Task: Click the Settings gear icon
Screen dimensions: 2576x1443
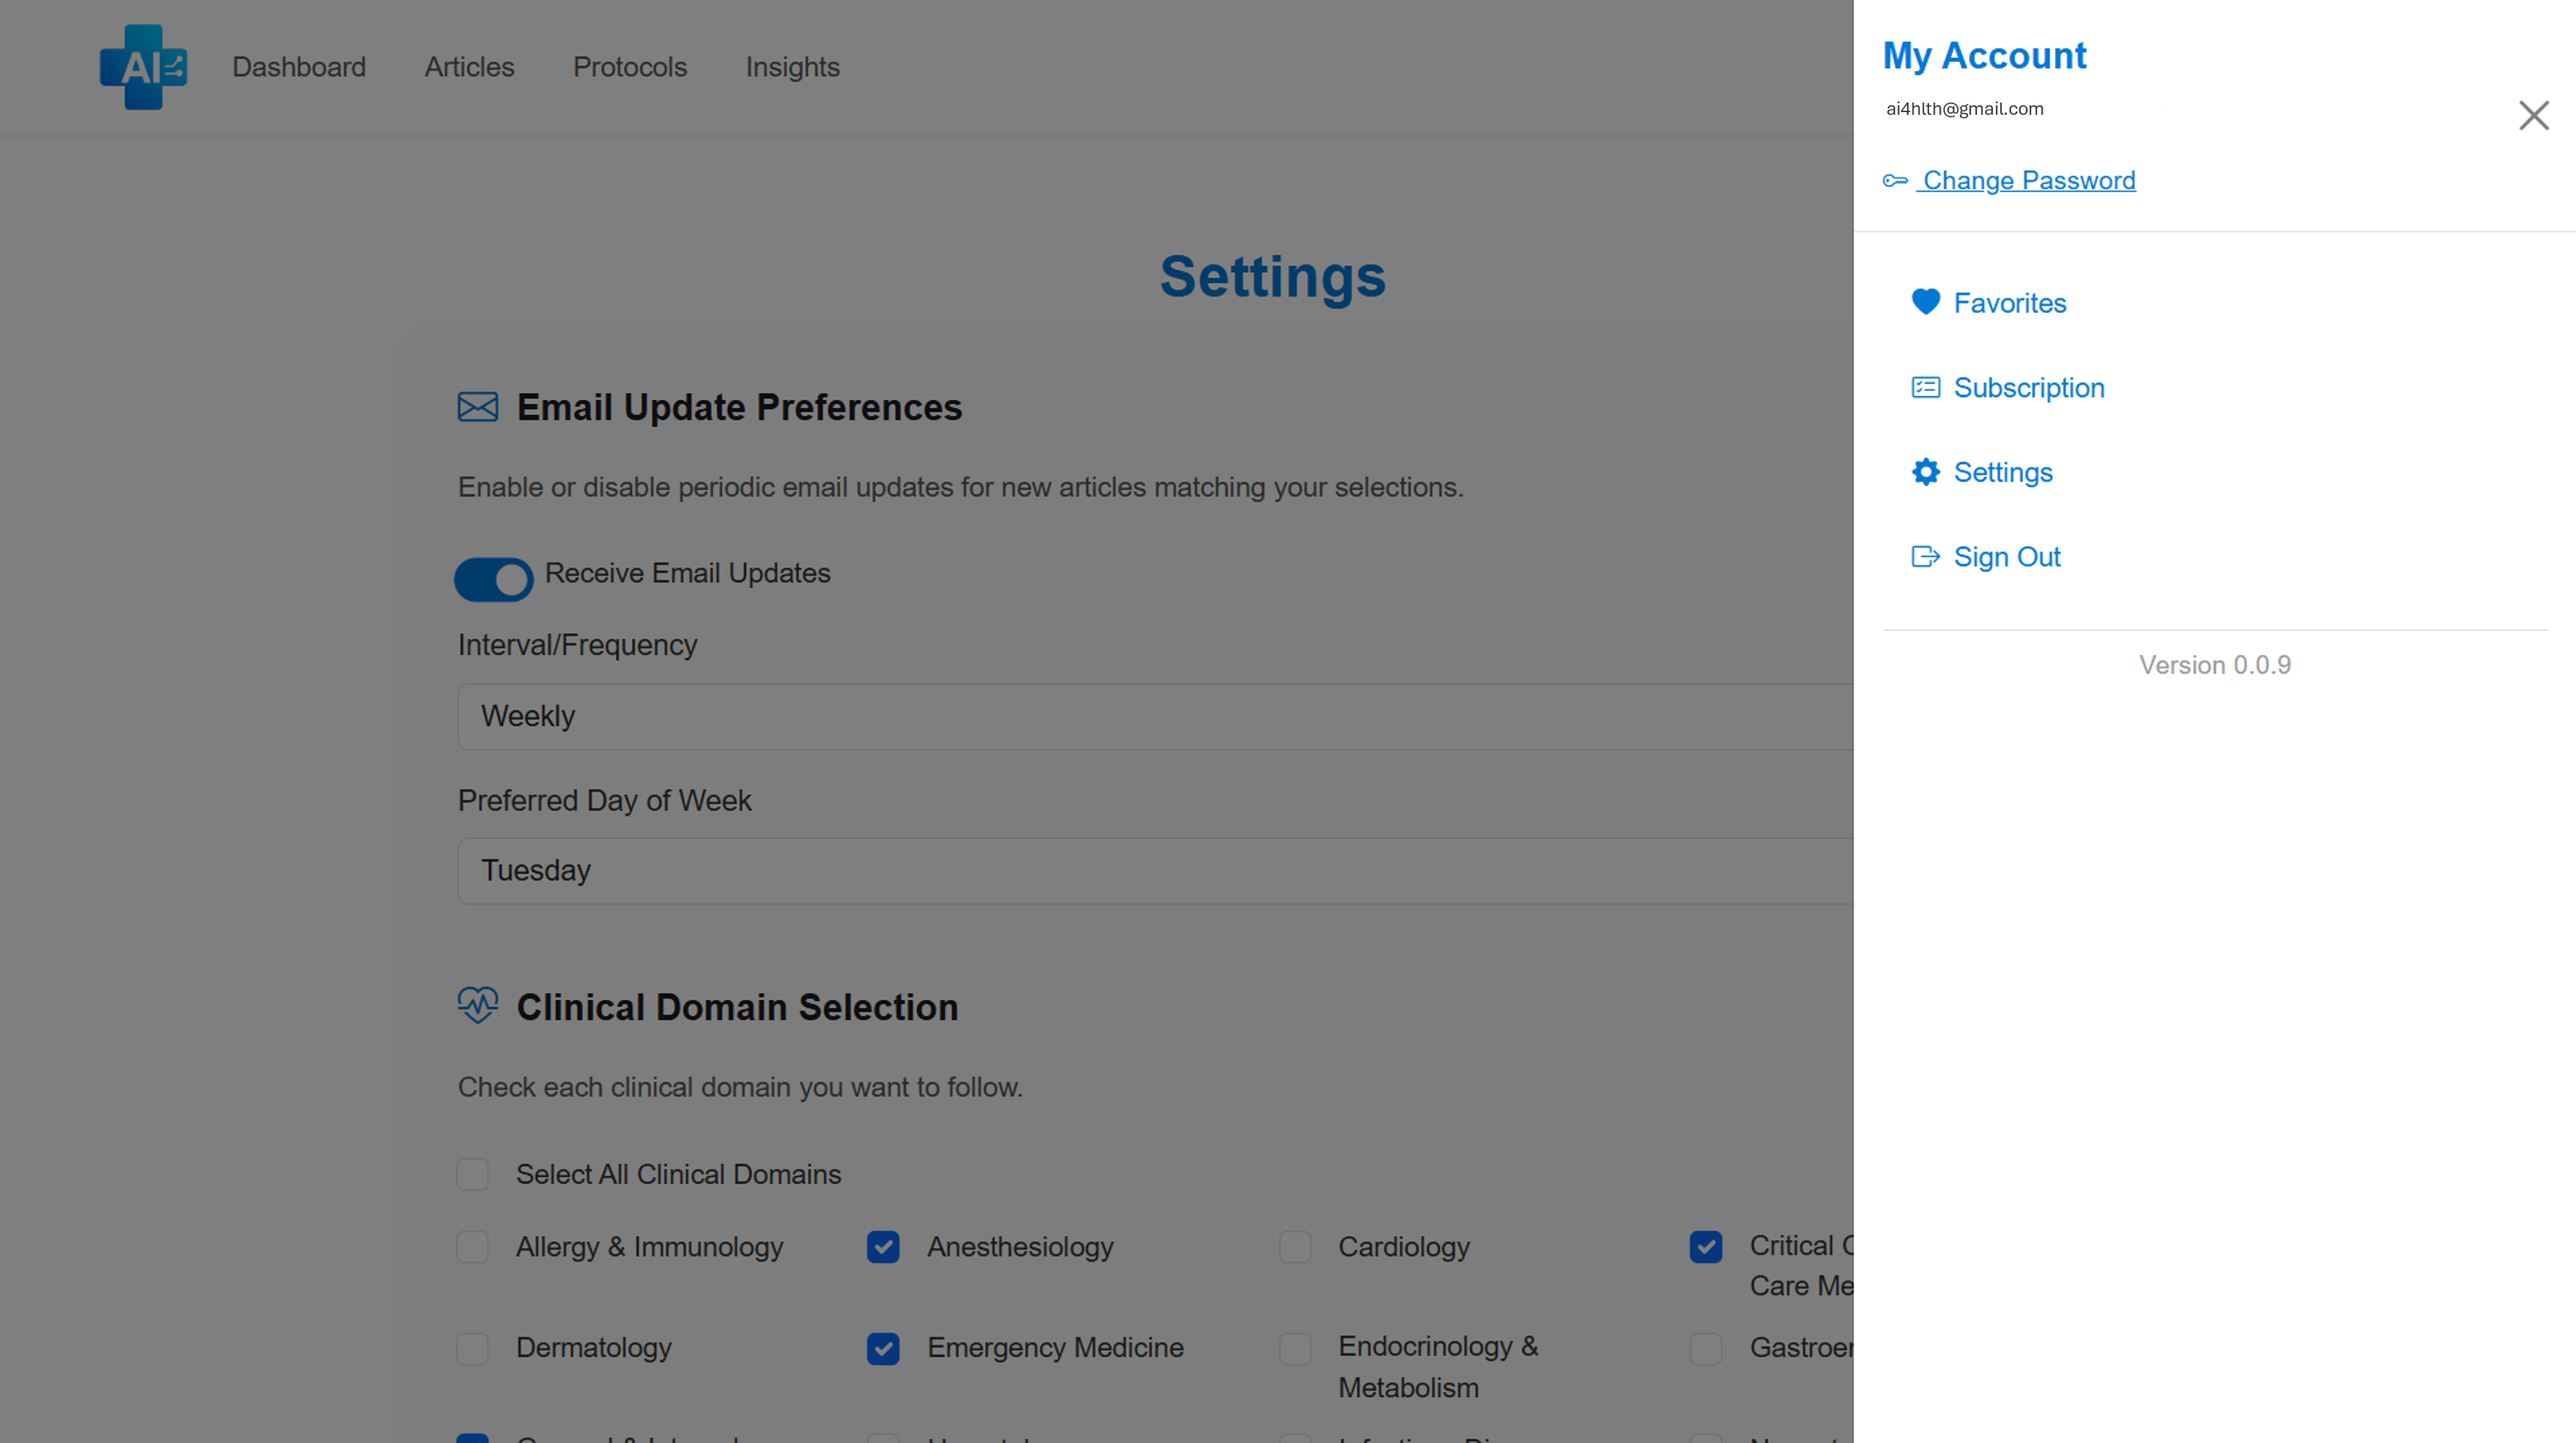Action: (1925, 472)
